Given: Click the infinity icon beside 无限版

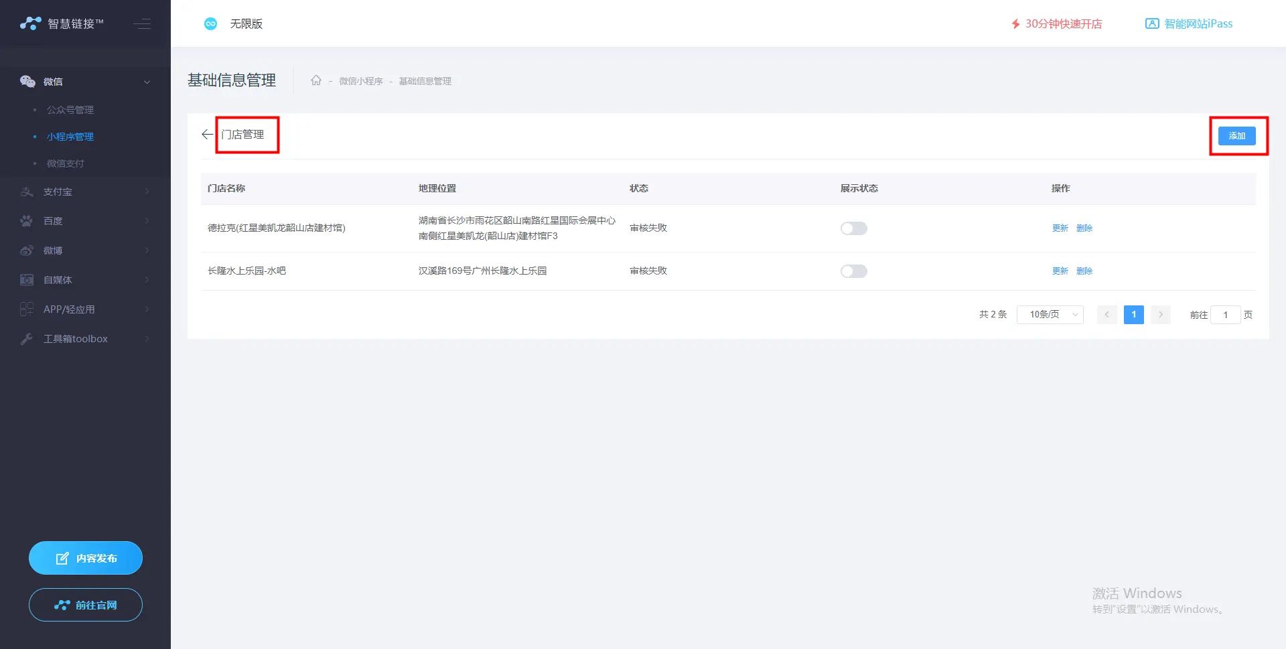Looking at the screenshot, I should 210,24.
